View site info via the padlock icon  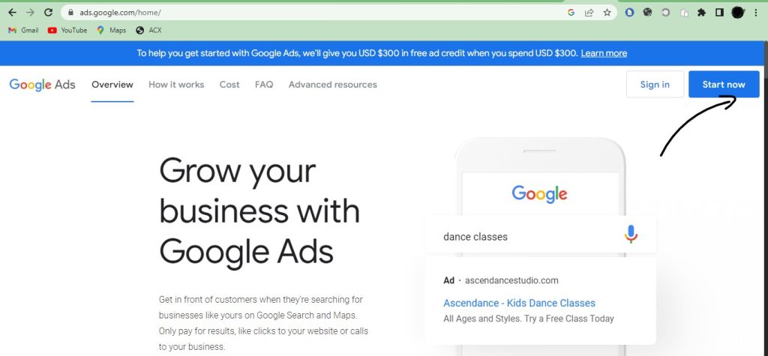click(71, 13)
